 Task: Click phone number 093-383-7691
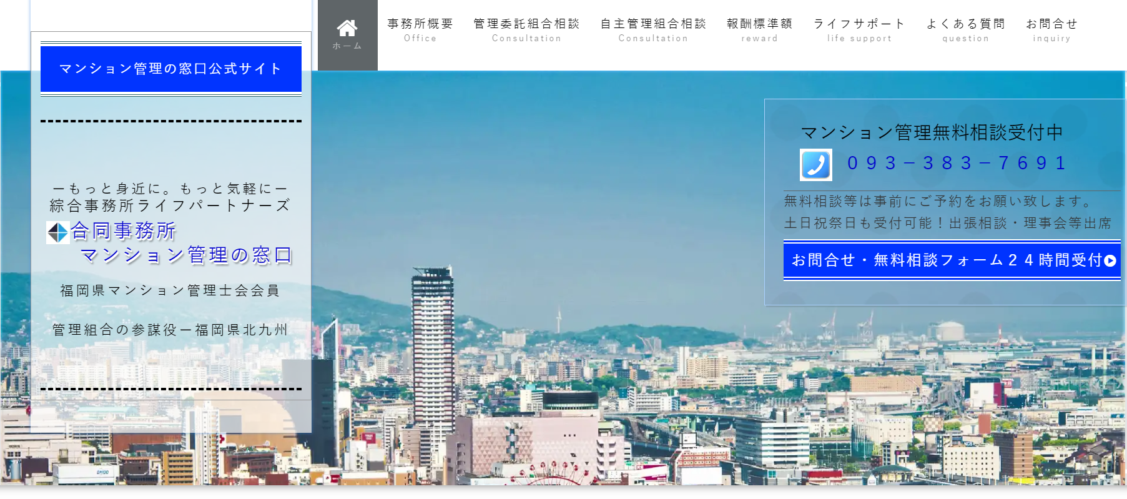click(957, 163)
